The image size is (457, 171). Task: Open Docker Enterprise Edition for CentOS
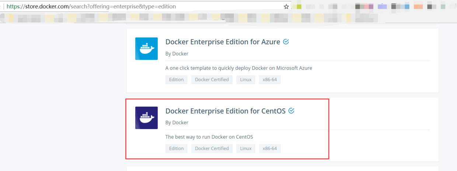coord(225,111)
